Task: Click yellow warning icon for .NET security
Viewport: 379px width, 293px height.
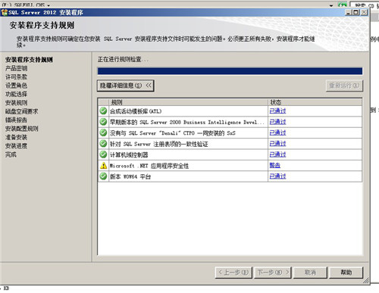Action: [x=103, y=165]
